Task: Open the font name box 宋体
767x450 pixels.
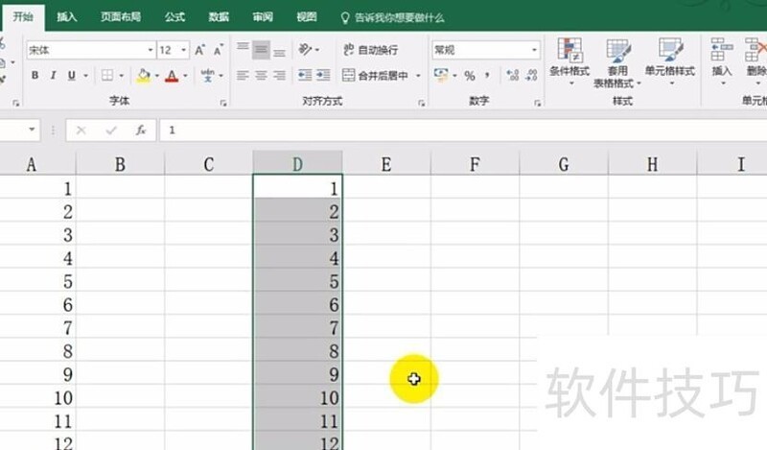Action: [x=91, y=50]
